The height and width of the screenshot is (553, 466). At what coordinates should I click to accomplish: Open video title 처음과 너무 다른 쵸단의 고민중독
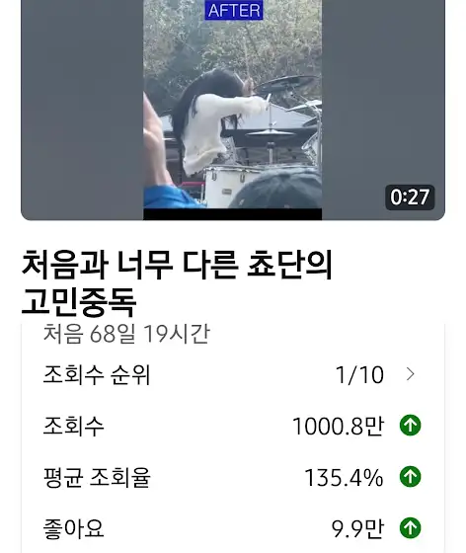coord(177,283)
